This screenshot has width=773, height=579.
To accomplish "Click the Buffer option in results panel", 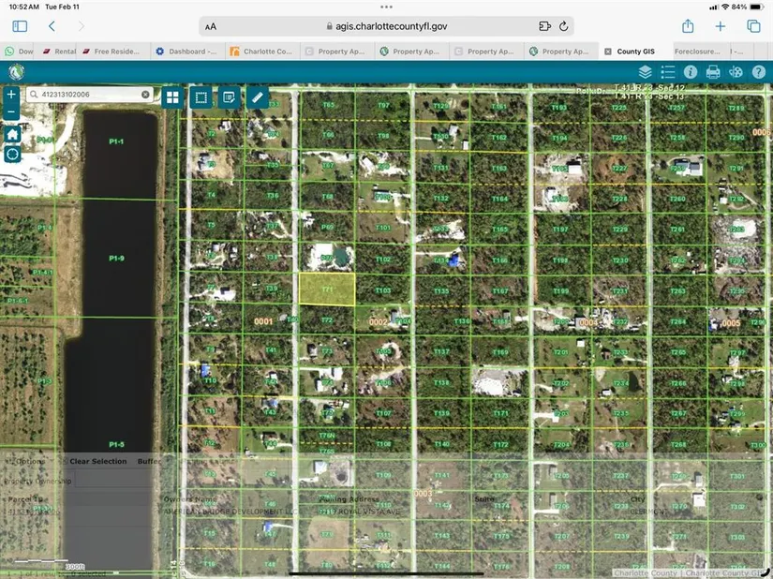I will 149,461.
